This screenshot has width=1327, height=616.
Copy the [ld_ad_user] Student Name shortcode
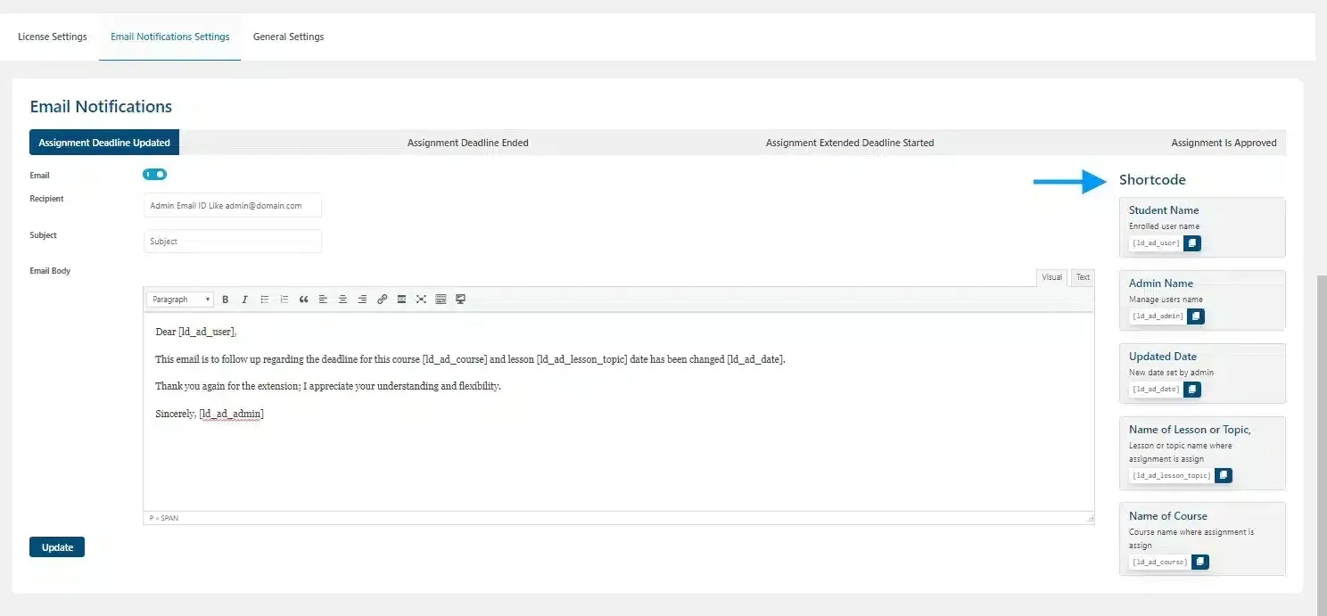point(1192,242)
